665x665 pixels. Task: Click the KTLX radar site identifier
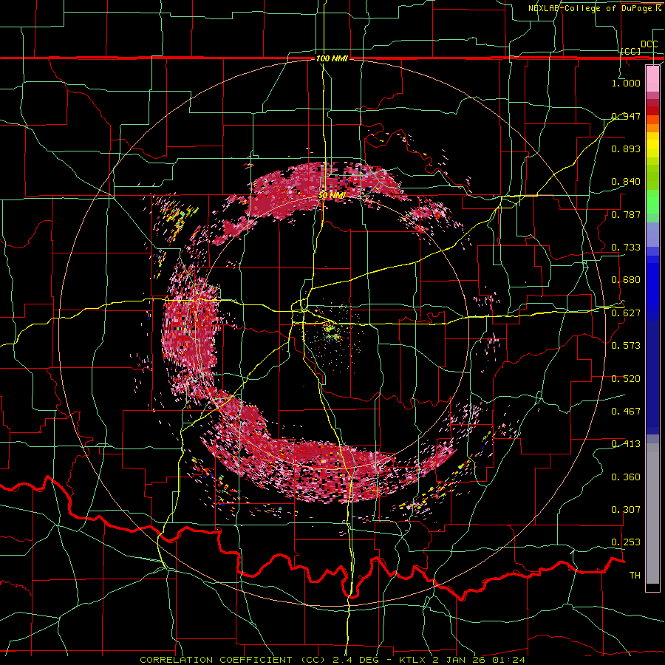(x=413, y=660)
